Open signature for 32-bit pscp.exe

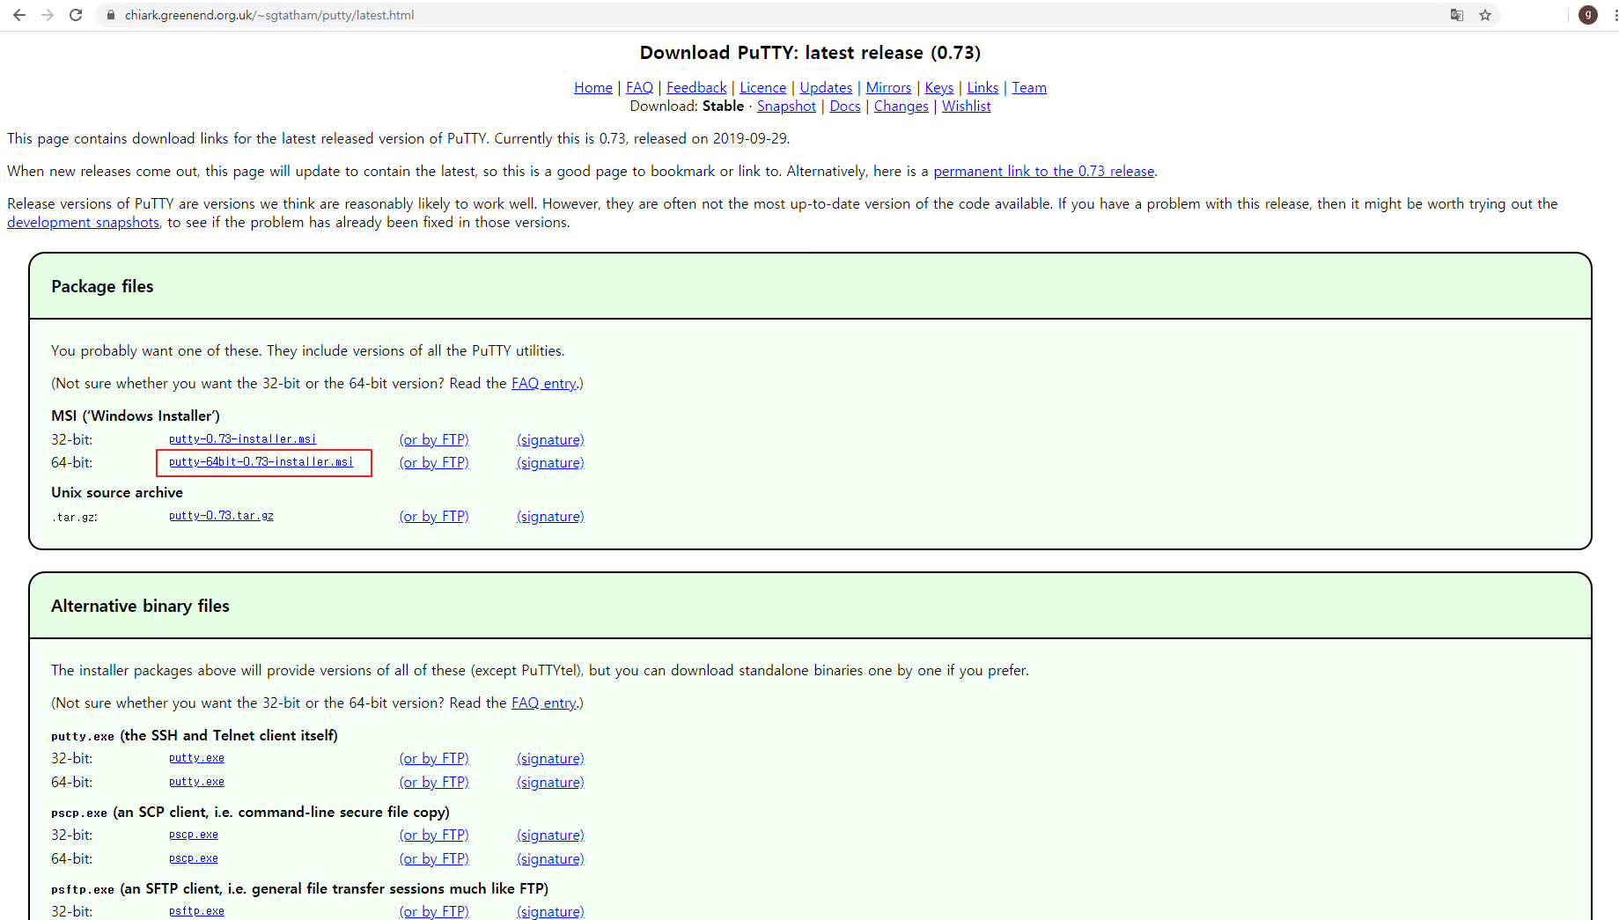pyautogui.click(x=550, y=835)
